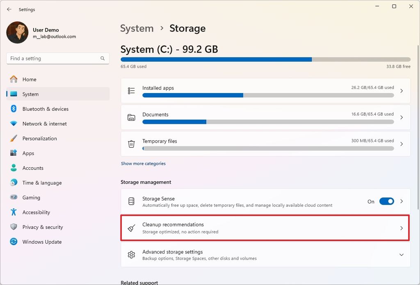
Task: Click the System monitor icon in sidebar
Action: click(14, 94)
